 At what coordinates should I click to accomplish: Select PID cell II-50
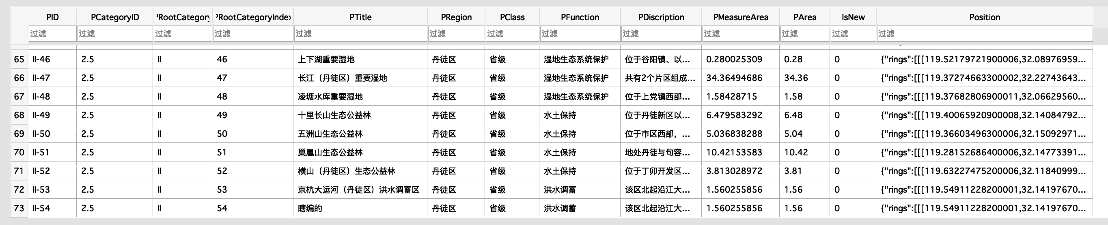(x=41, y=134)
